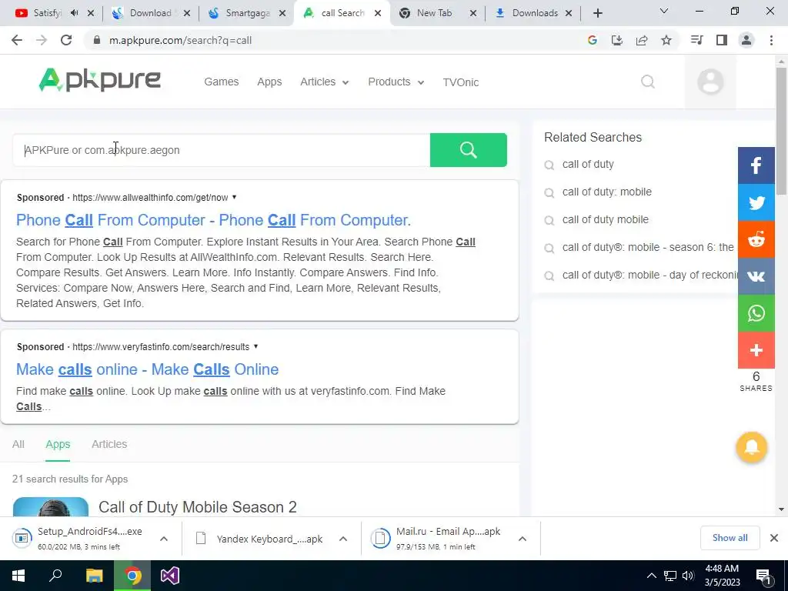Open Make calls online ad link
The image size is (788, 591).
(x=147, y=369)
